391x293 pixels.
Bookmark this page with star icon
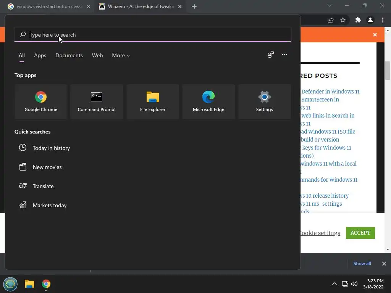pyautogui.click(x=343, y=20)
